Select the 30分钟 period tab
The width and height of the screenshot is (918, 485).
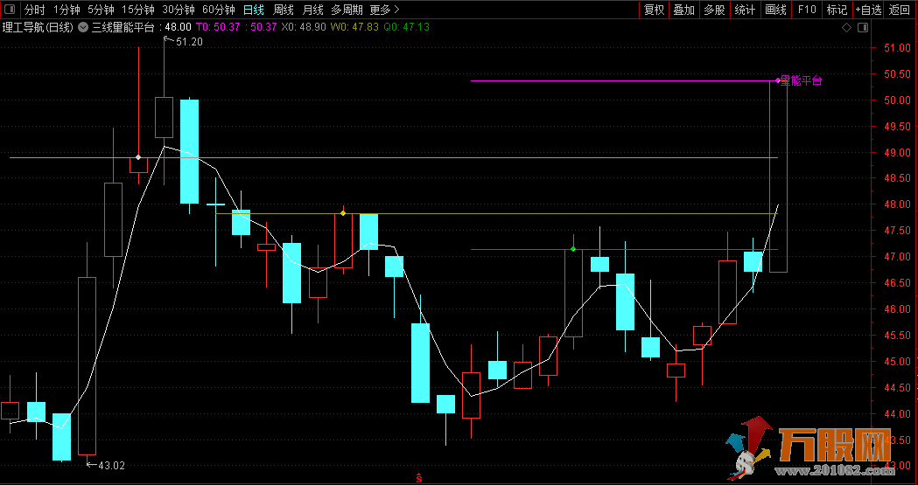[179, 10]
